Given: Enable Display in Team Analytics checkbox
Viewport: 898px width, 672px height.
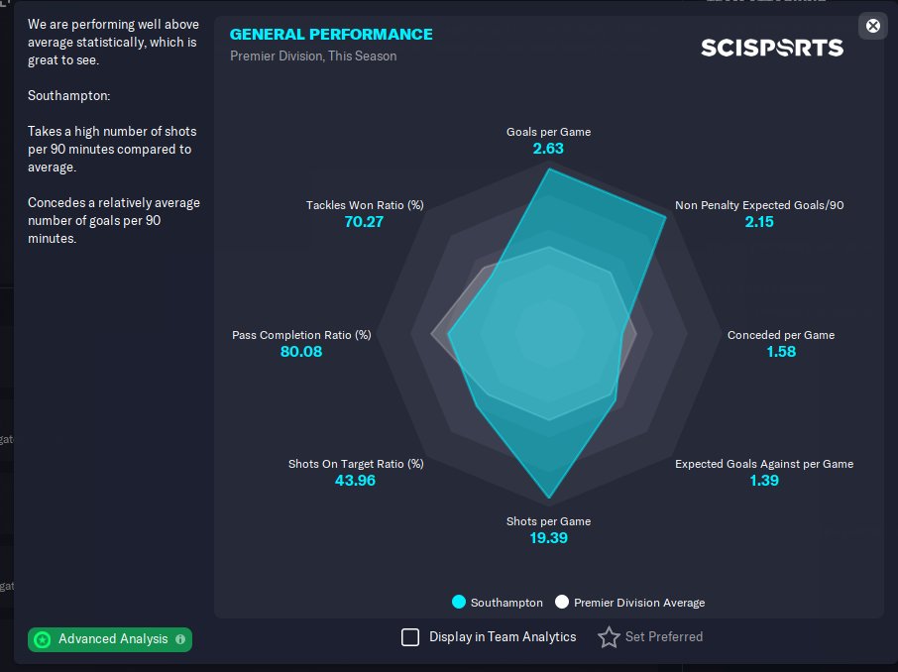Looking at the screenshot, I should (410, 637).
